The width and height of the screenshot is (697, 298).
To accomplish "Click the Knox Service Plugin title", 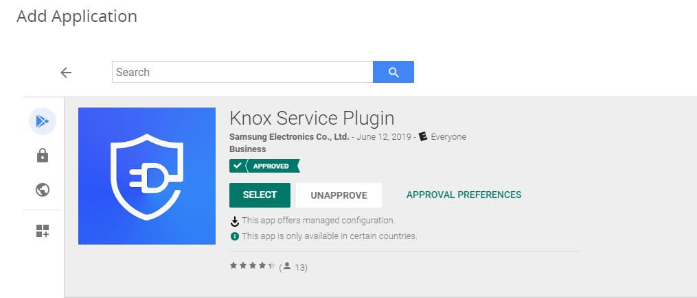I will 312,118.
